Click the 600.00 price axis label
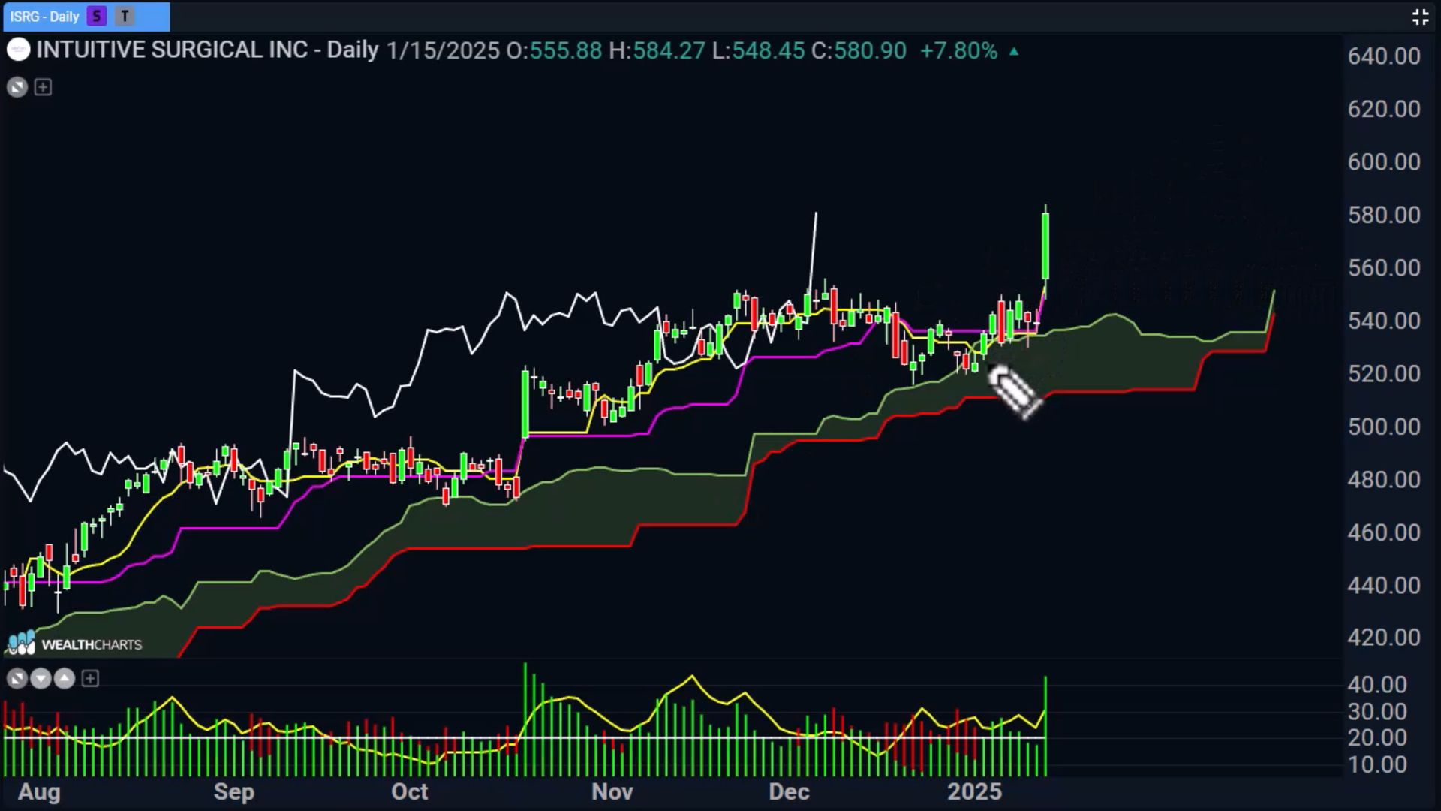 click(x=1384, y=162)
